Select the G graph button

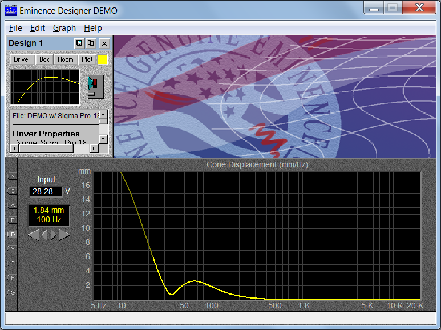(13, 292)
